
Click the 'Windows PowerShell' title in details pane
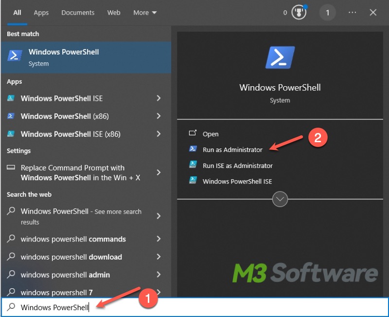click(280, 88)
